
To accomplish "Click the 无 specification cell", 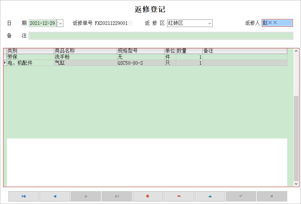I will (x=141, y=57).
